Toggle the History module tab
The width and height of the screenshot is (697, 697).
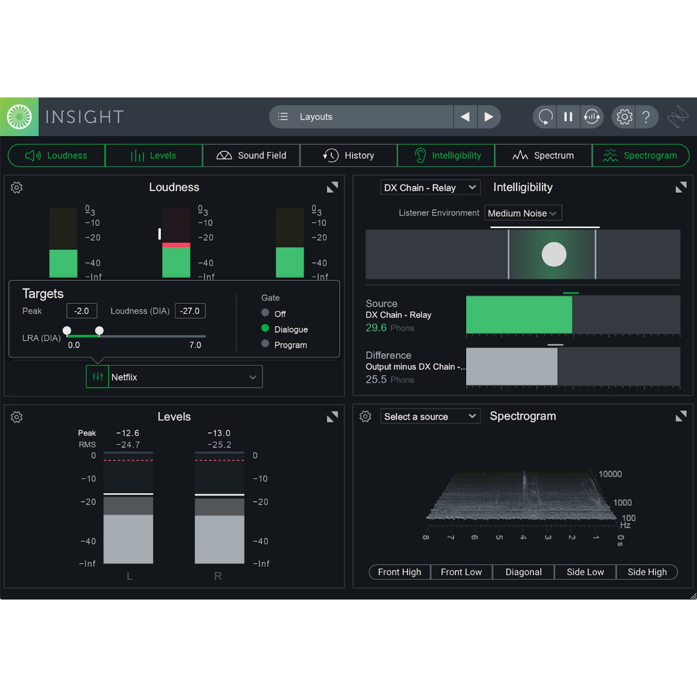tap(348, 155)
